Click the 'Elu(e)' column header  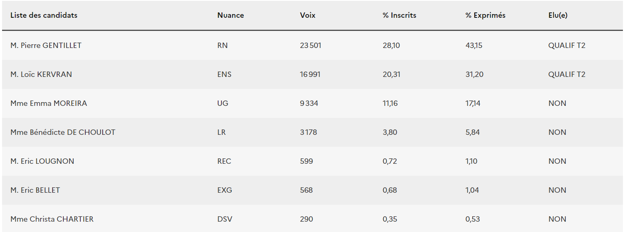[x=558, y=15]
